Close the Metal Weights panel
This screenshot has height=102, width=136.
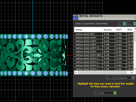tap(135, 17)
